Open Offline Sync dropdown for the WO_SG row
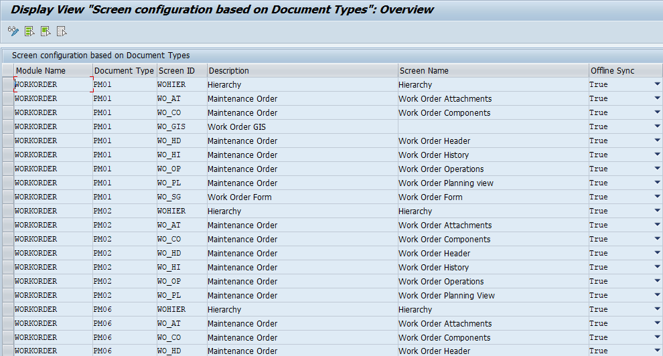The image size is (663, 356). click(x=657, y=197)
